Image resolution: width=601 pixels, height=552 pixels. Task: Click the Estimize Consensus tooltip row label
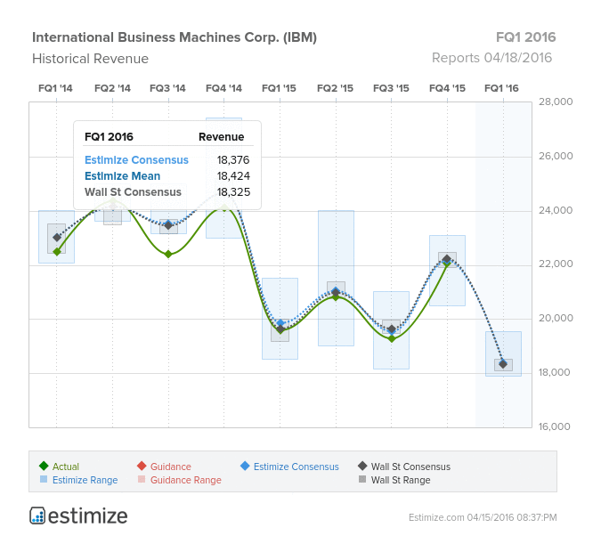[136, 160]
